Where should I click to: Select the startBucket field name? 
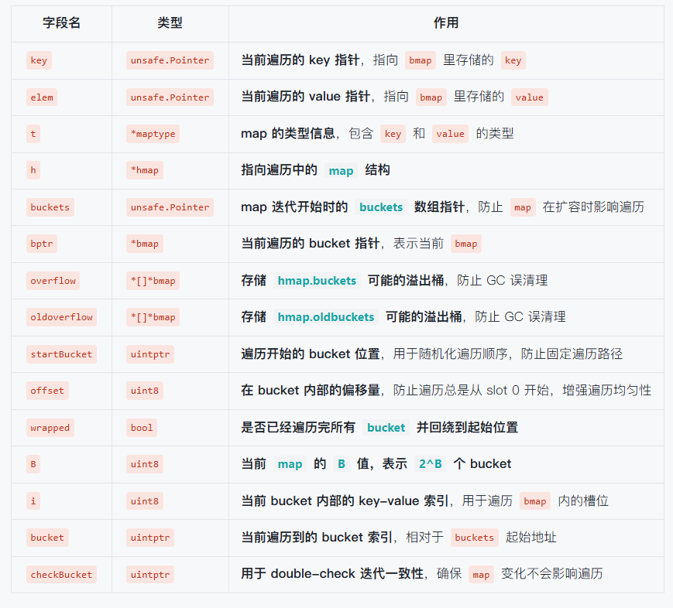61,354
